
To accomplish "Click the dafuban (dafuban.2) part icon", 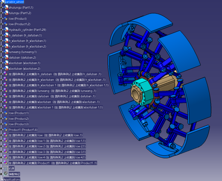I will click(x=6, y=57).
